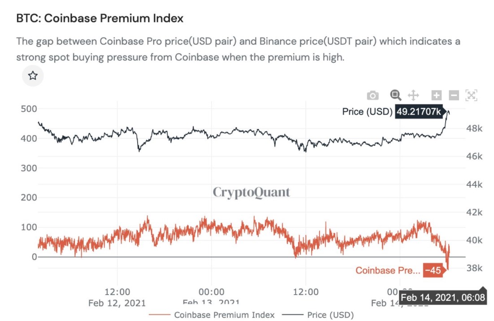Click the star icon to favorite this chart
This screenshot has width=494, height=321.
click(x=32, y=76)
